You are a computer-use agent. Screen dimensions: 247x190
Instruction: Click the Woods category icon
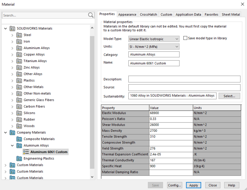tap(19, 126)
